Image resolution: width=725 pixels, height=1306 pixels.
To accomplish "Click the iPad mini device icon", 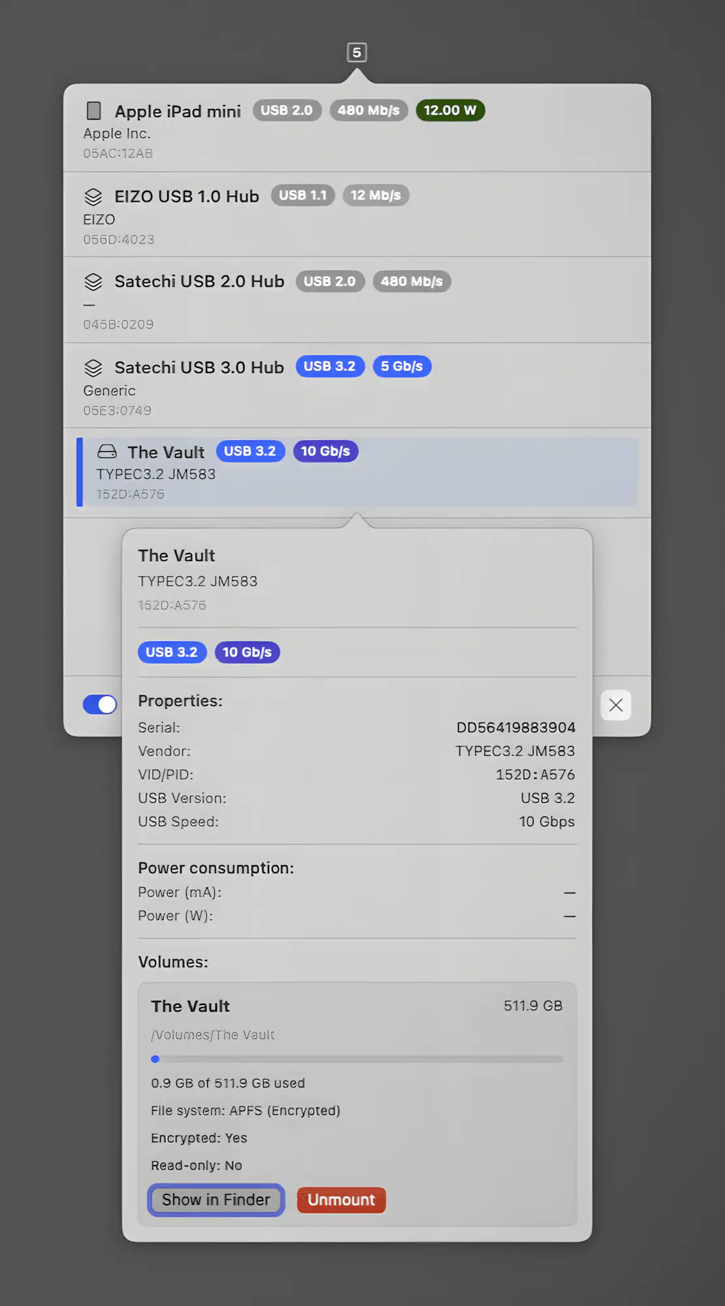I will 94,111.
